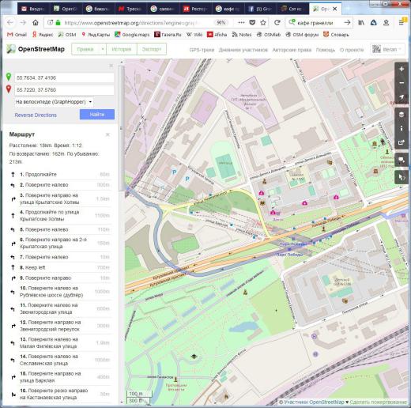Zoom in the map with plus button

(402, 69)
